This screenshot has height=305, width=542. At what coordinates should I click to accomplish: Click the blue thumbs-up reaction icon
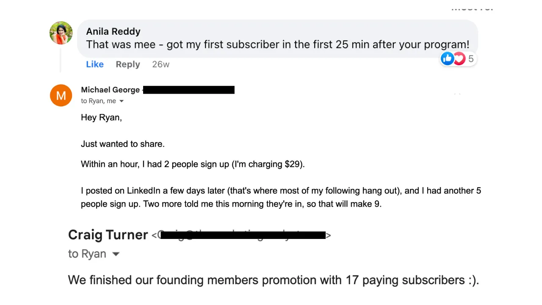click(x=447, y=58)
